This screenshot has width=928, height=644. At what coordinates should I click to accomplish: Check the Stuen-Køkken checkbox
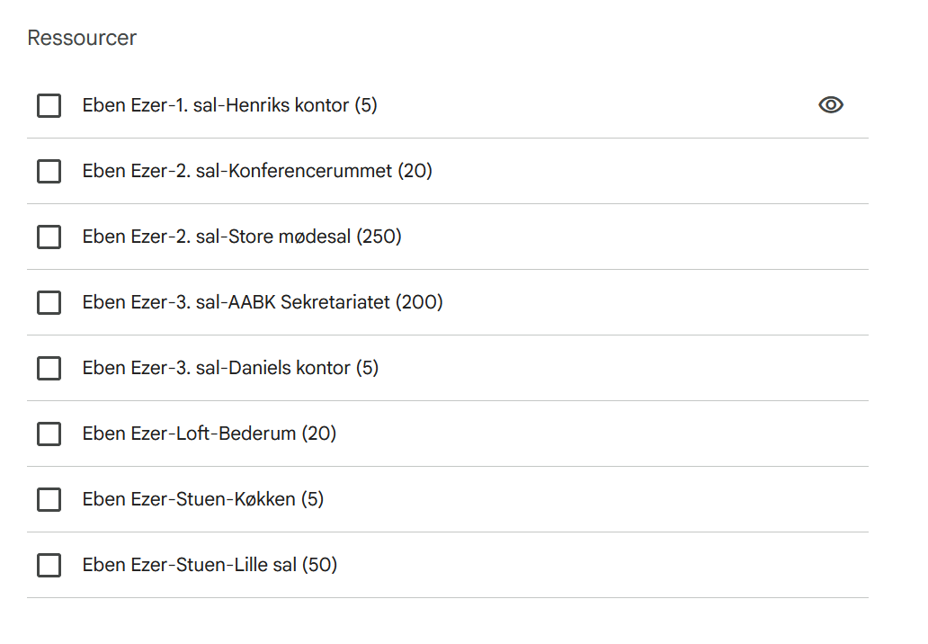pos(49,499)
